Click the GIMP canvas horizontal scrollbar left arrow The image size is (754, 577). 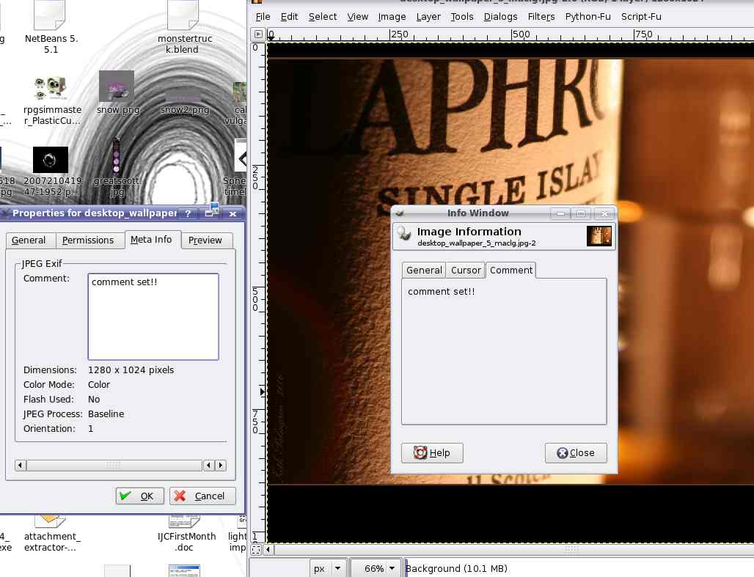tap(268, 549)
